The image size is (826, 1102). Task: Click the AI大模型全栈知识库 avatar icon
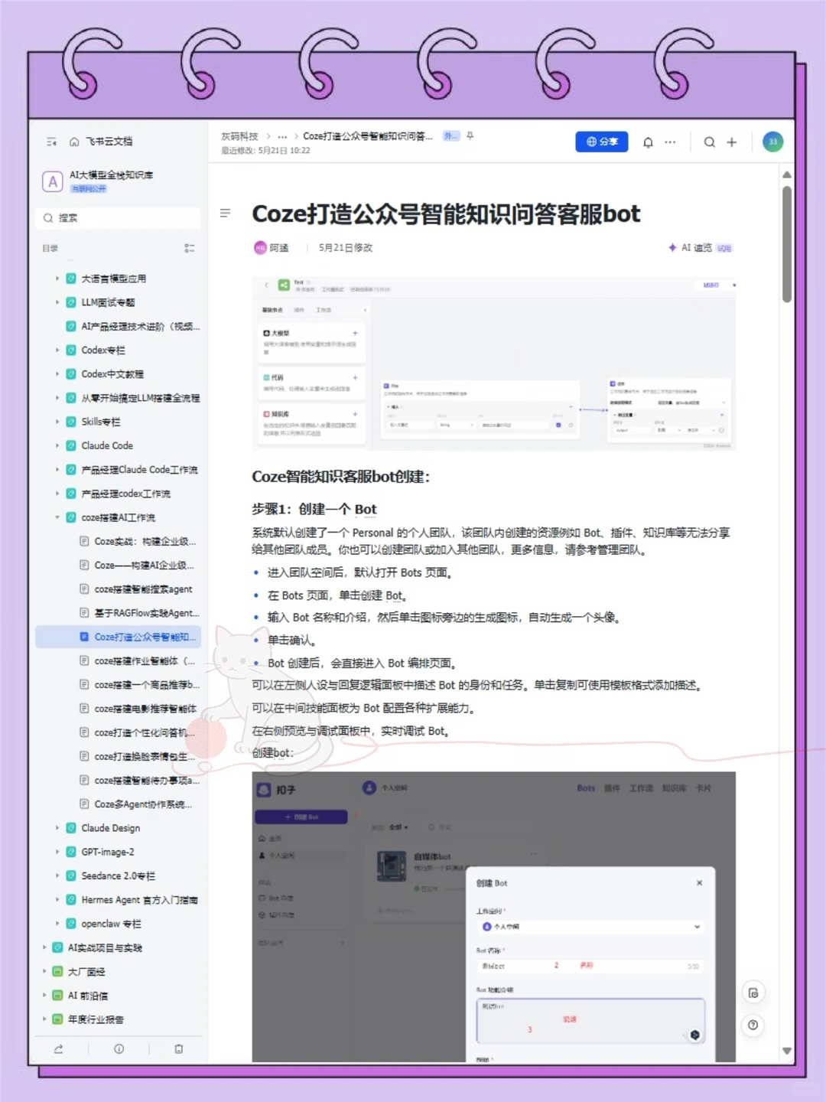[52, 181]
